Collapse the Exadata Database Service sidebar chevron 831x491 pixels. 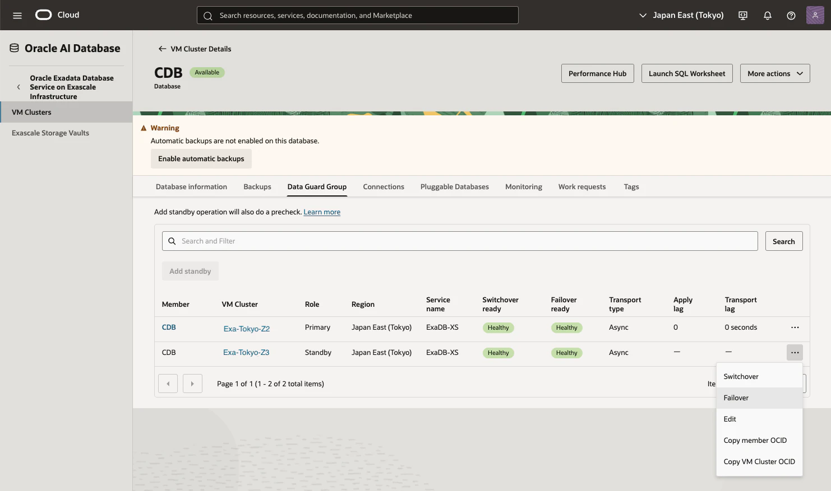(x=19, y=87)
